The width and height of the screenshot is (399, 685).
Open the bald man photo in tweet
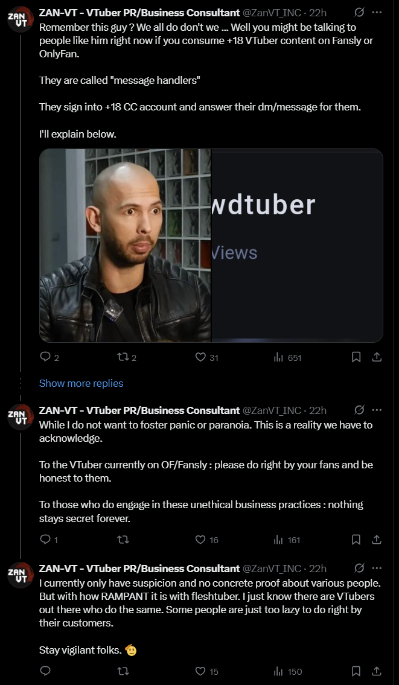tap(126, 246)
